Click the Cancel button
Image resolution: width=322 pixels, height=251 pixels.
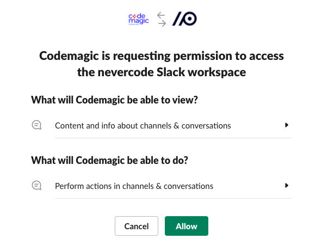tap(137, 226)
